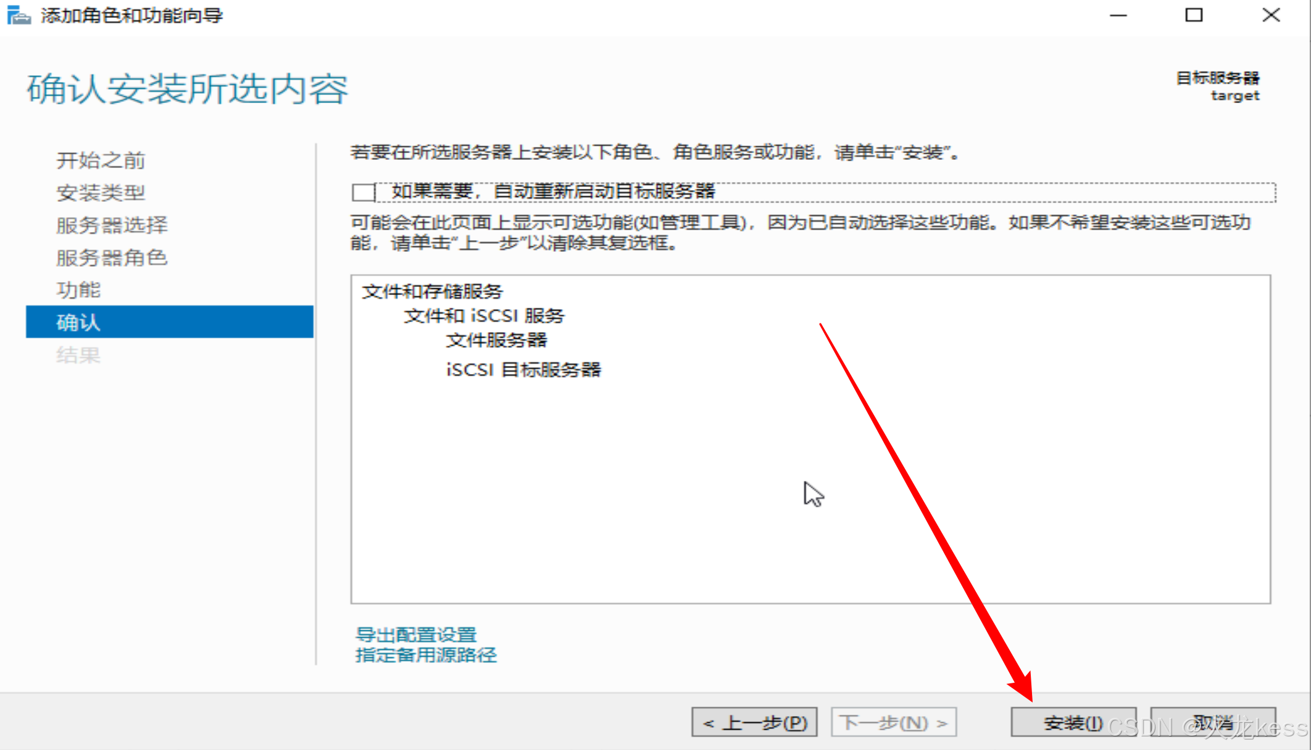Screen dimensions: 1311x750
Task: Maximize the wizard window
Action: pos(1194,15)
